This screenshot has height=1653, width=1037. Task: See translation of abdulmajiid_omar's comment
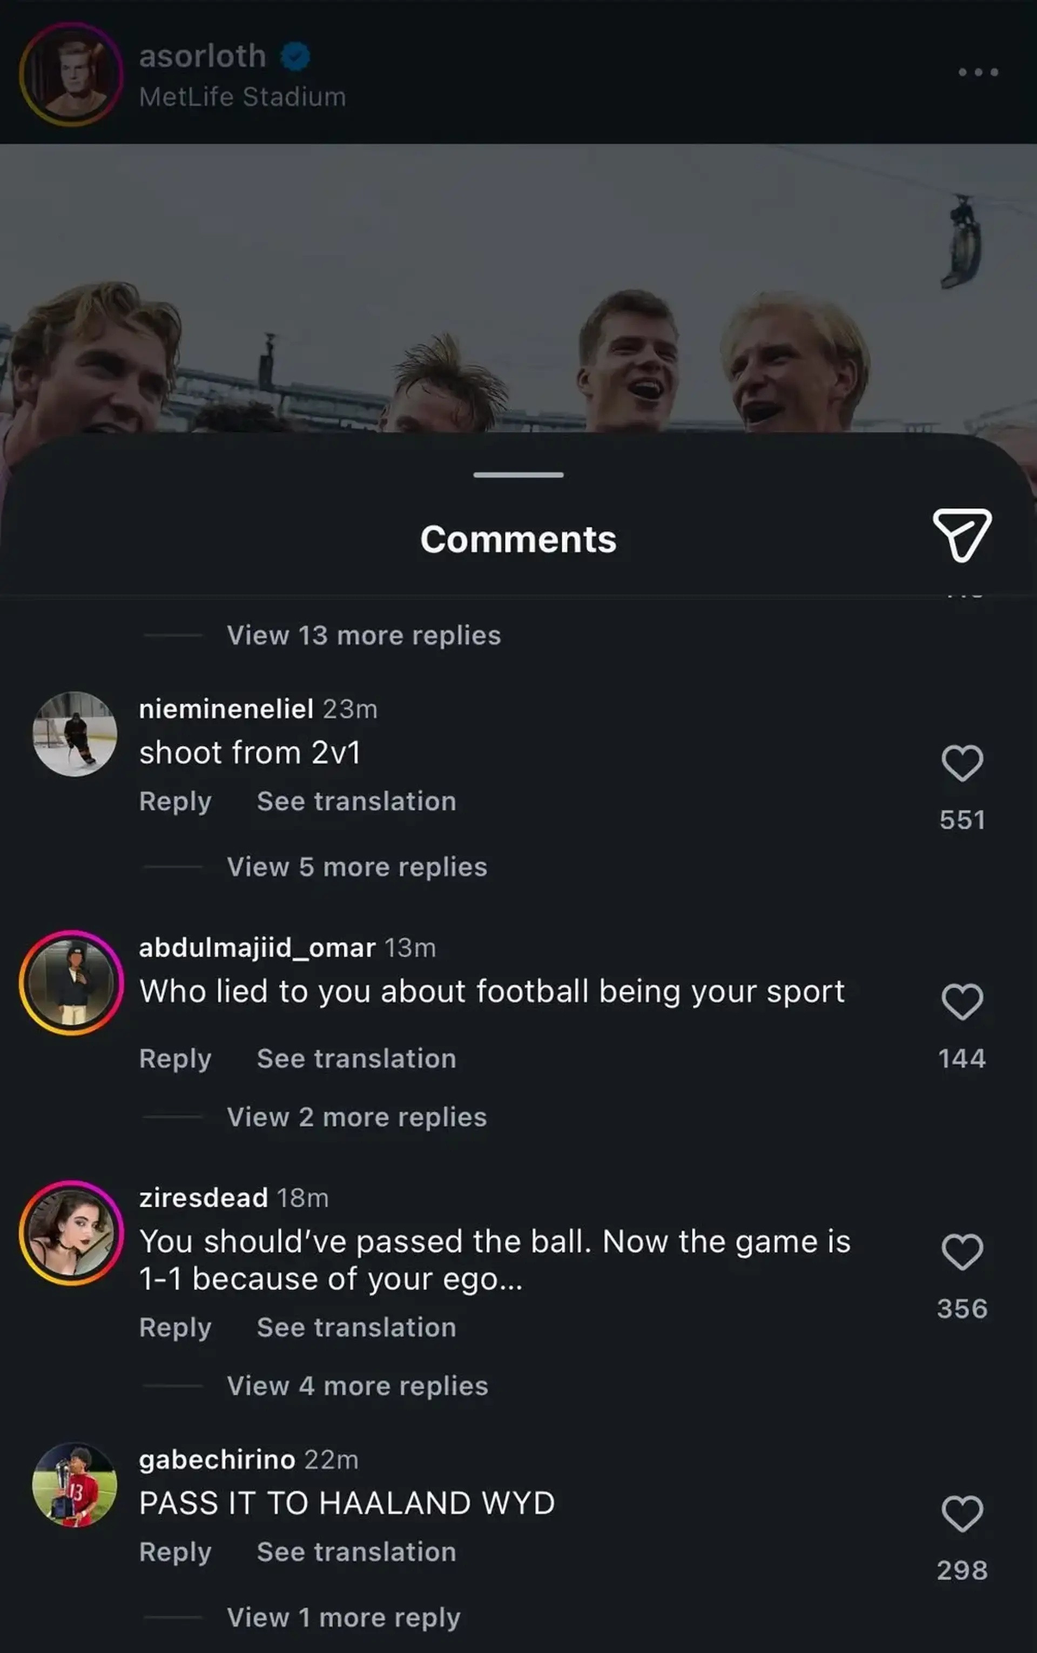(356, 1059)
